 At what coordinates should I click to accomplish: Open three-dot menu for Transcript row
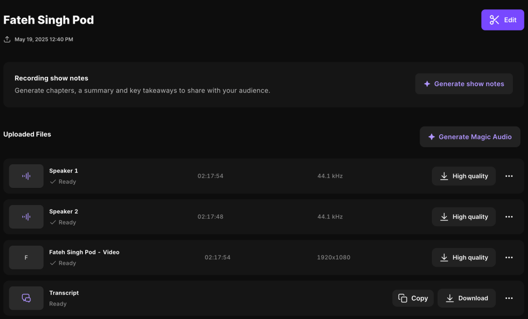(x=509, y=298)
